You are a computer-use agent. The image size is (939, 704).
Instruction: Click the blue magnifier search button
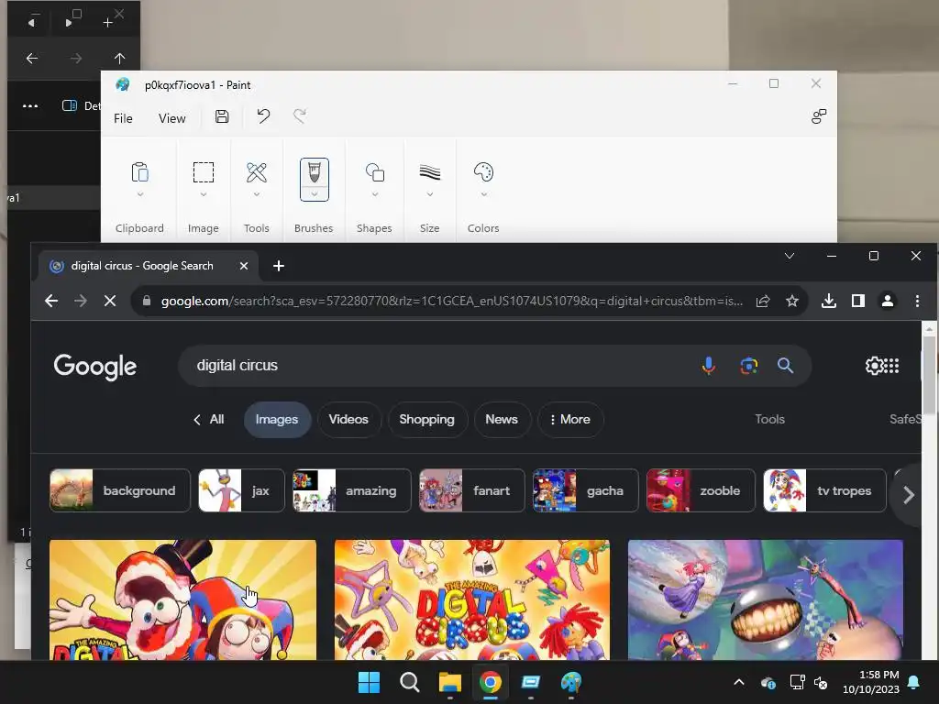(x=785, y=365)
